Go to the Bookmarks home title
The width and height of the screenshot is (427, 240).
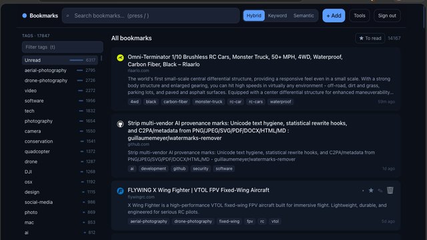(43, 16)
